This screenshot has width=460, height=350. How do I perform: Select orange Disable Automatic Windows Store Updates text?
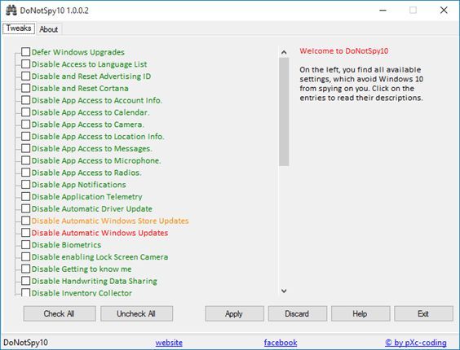110,221
